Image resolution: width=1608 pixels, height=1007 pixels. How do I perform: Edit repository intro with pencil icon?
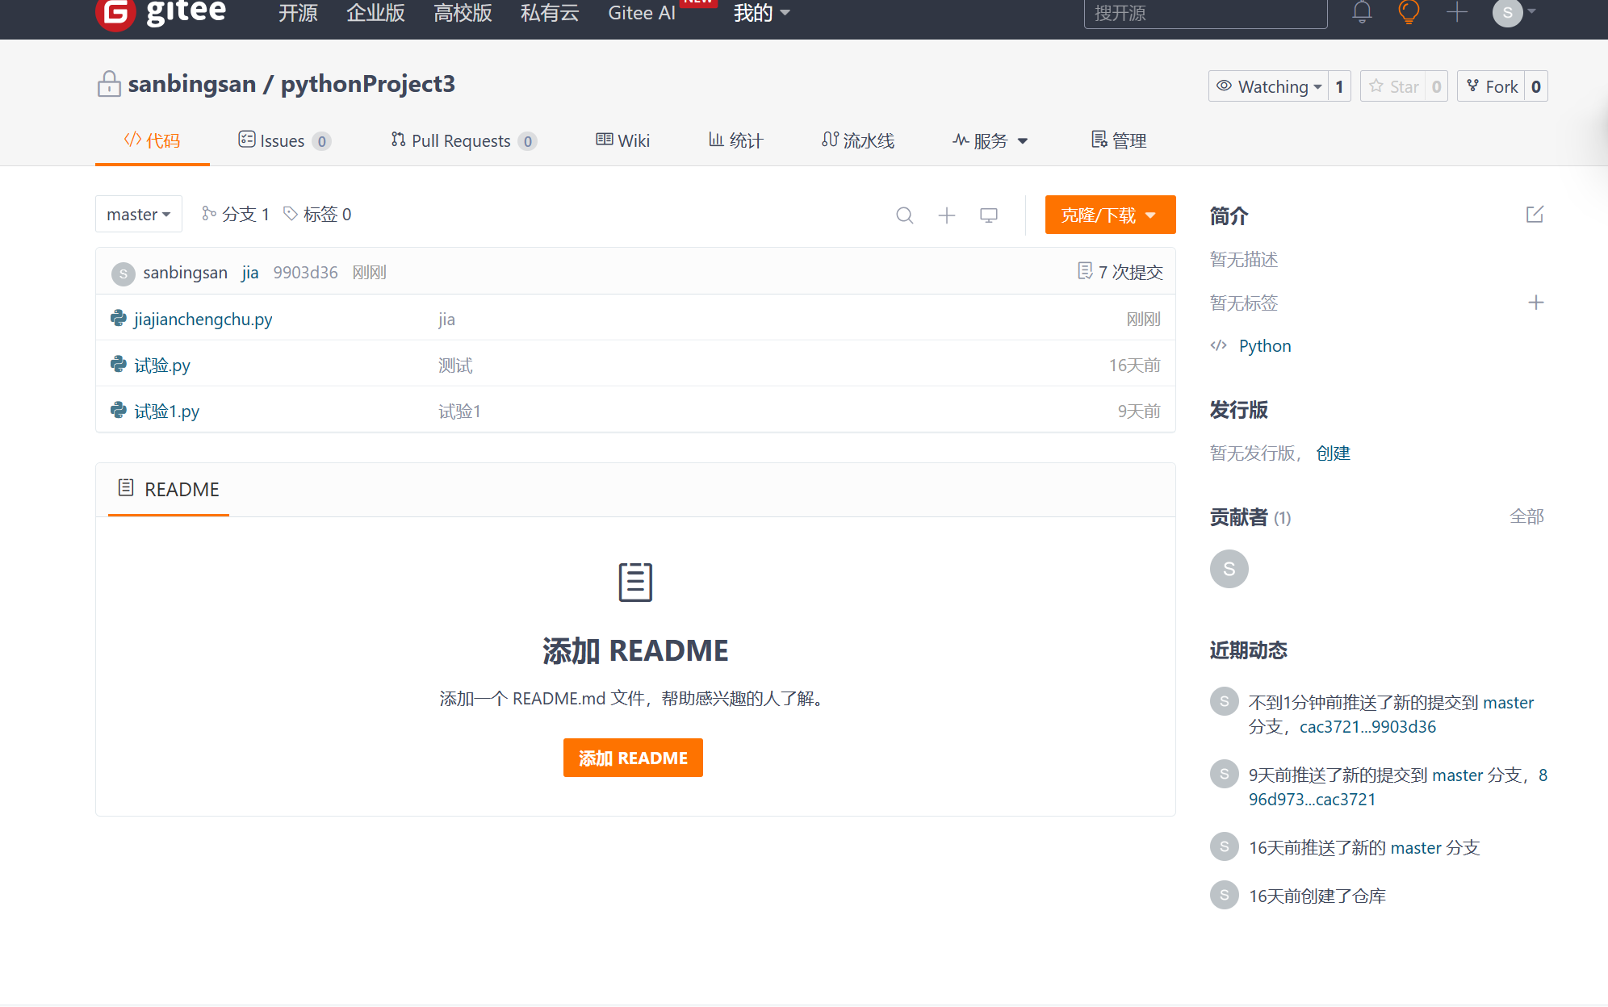click(1535, 215)
